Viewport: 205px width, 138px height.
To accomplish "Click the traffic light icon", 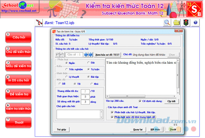I will [186, 23].
